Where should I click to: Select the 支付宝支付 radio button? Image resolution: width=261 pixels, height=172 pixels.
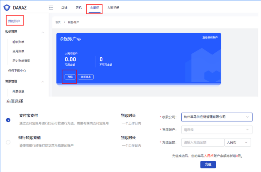[x=8, y=120]
